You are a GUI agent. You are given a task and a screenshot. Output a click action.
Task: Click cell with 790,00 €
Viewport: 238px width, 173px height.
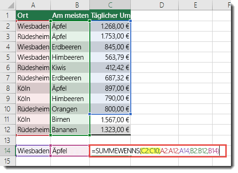point(110,99)
